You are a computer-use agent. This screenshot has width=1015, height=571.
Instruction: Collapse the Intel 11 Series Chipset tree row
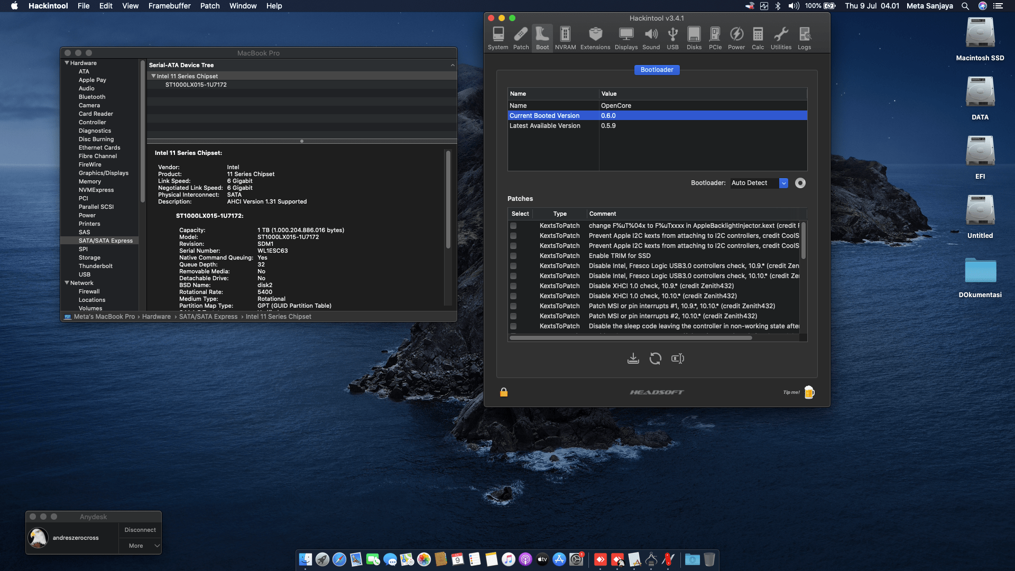(154, 76)
